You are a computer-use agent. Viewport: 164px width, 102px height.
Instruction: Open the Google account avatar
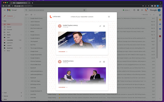click(x=159, y=10)
